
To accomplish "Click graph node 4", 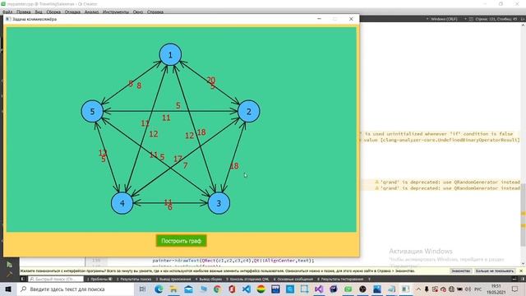I will click(122, 203).
